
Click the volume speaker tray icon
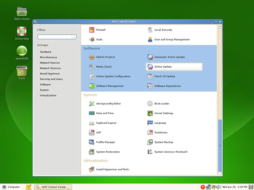coord(218,187)
